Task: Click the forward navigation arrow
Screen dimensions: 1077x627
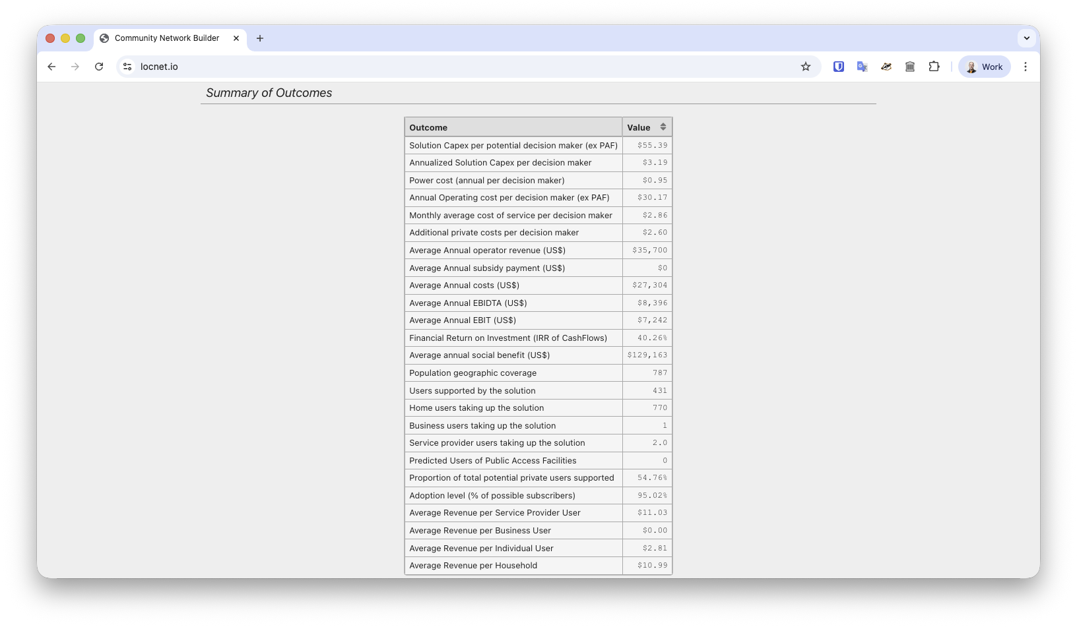Action: click(75, 67)
